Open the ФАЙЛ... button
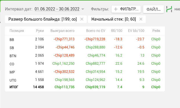Screen dimensions: 180x108 (x=154, y=9)
